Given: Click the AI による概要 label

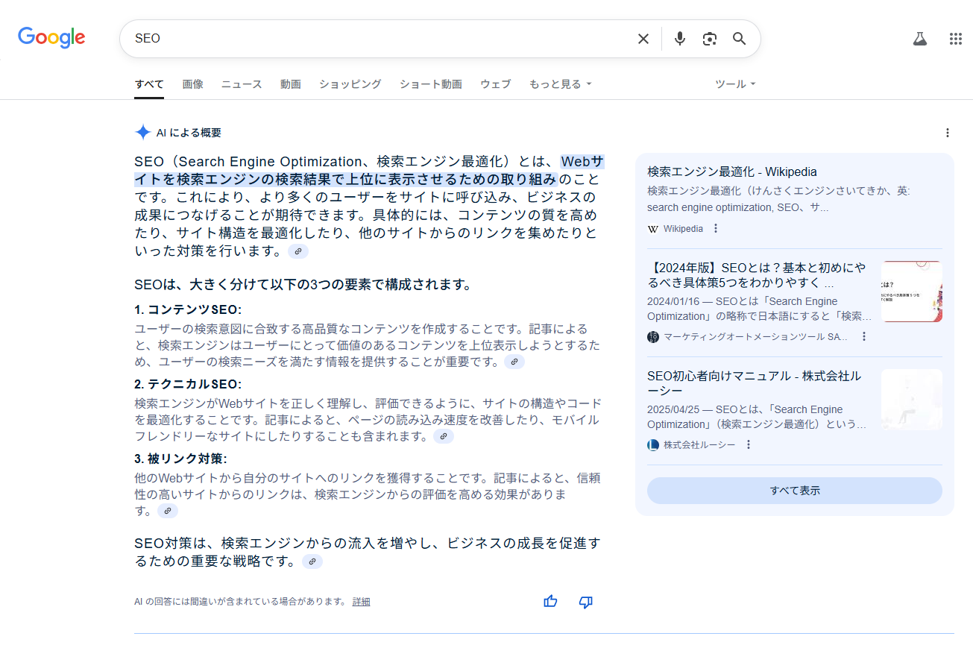Looking at the screenshot, I should (x=189, y=133).
